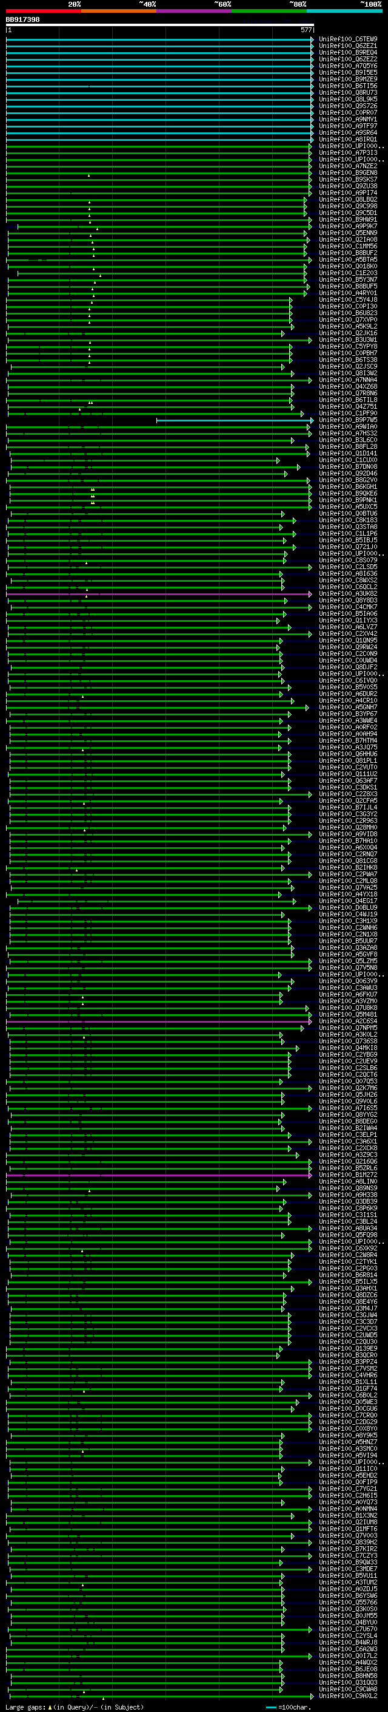Select the UniRef100_C1MM56 label
The width and height of the screenshot is (388, 1712).
[347, 247]
